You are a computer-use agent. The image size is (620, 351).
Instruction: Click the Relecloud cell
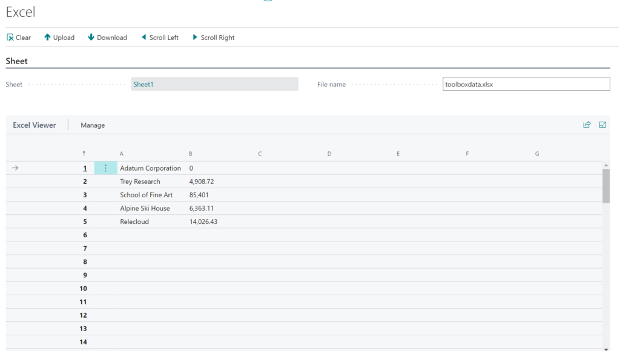pos(134,222)
